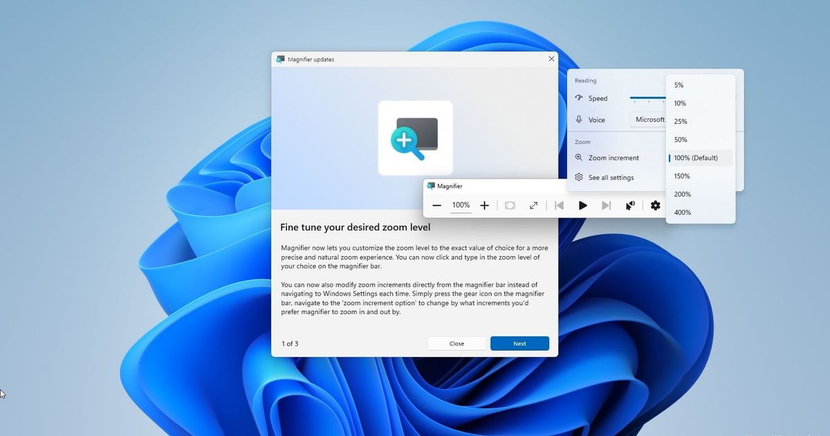Click the Zoom increment magnifier glass icon
The width and height of the screenshot is (830, 436).
tap(579, 158)
